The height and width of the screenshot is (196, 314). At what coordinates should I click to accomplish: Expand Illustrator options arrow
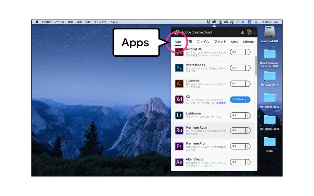tap(248, 84)
